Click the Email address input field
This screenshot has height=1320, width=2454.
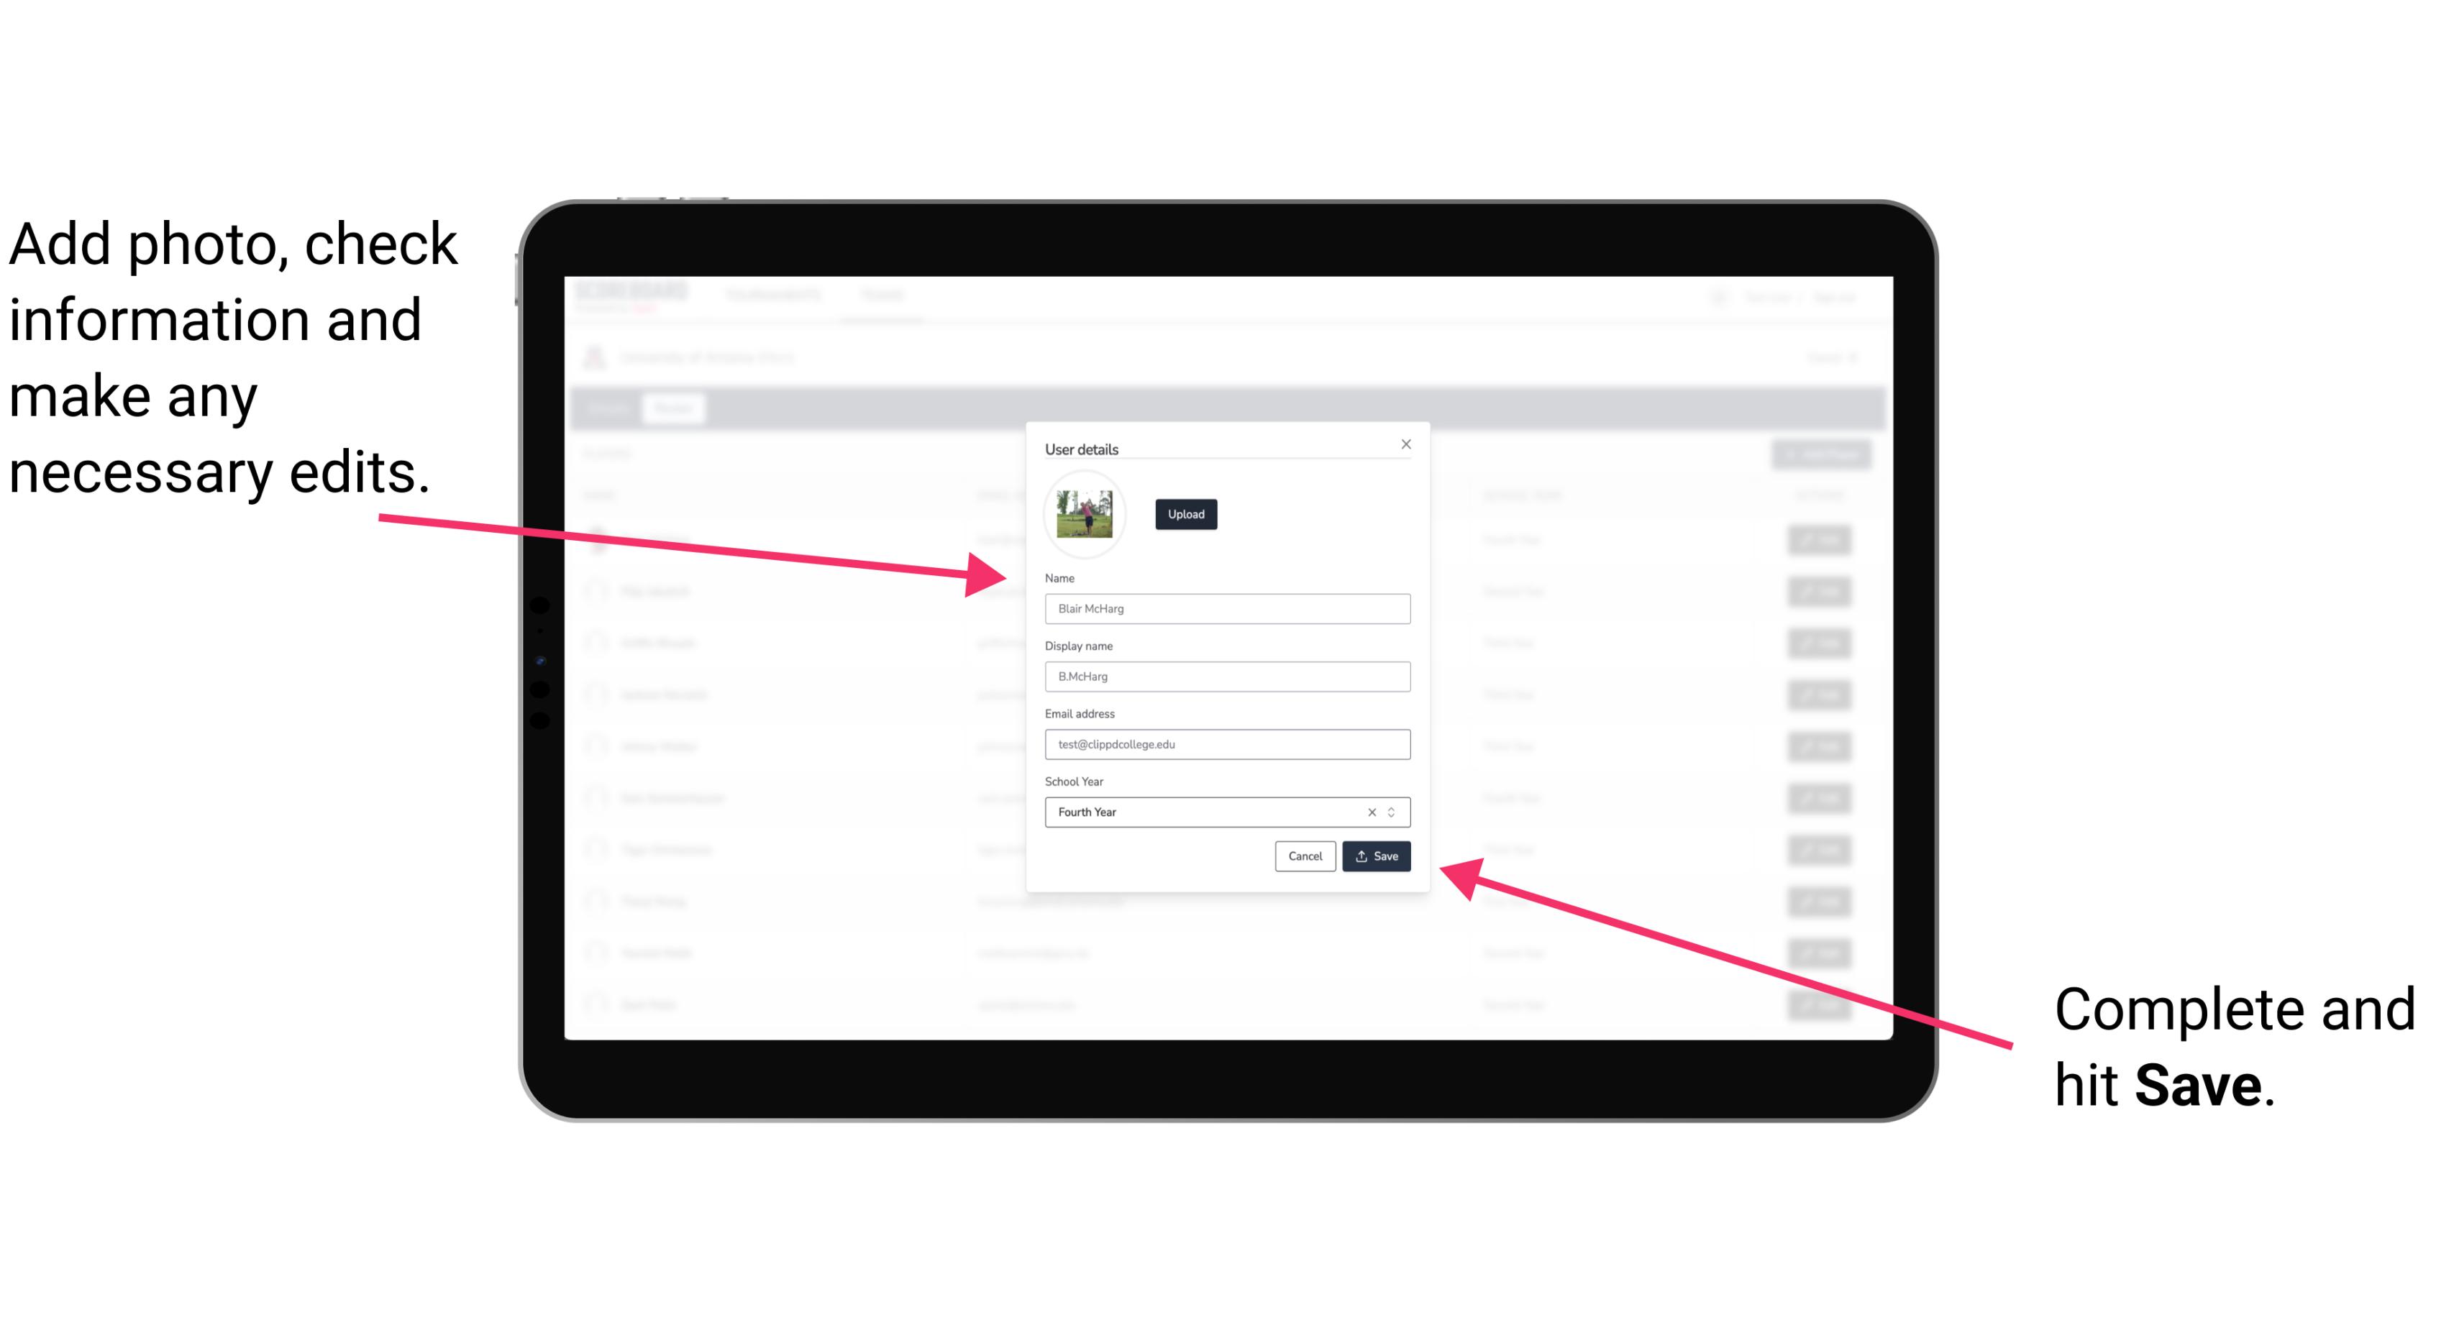[1225, 745]
